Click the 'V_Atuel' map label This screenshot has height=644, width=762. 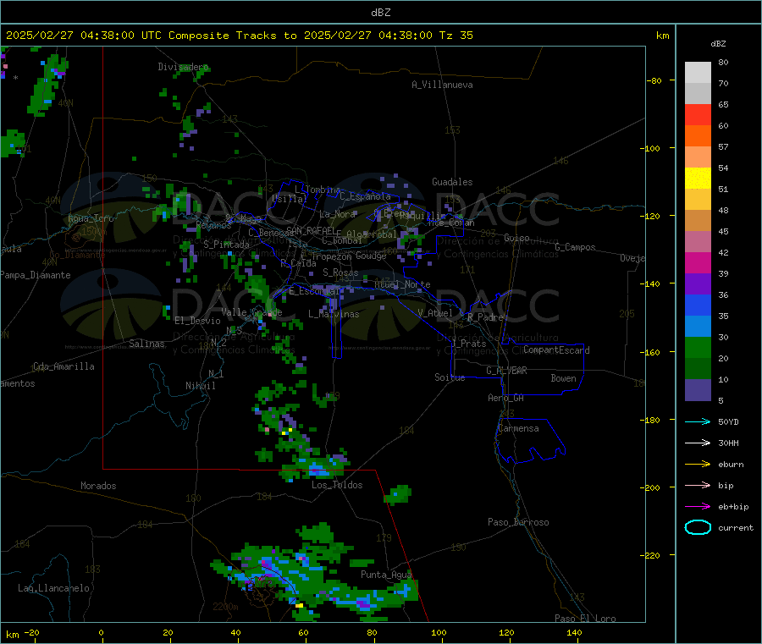pos(435,313)
